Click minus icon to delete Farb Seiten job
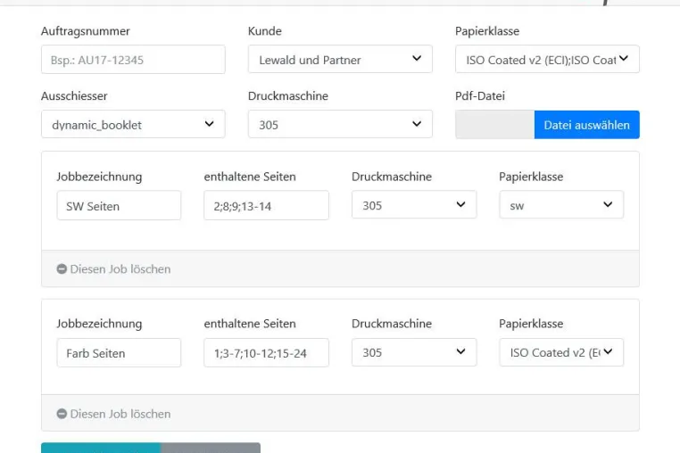The image size is (680, 453). pyautogui.click(x=62, y=414)
